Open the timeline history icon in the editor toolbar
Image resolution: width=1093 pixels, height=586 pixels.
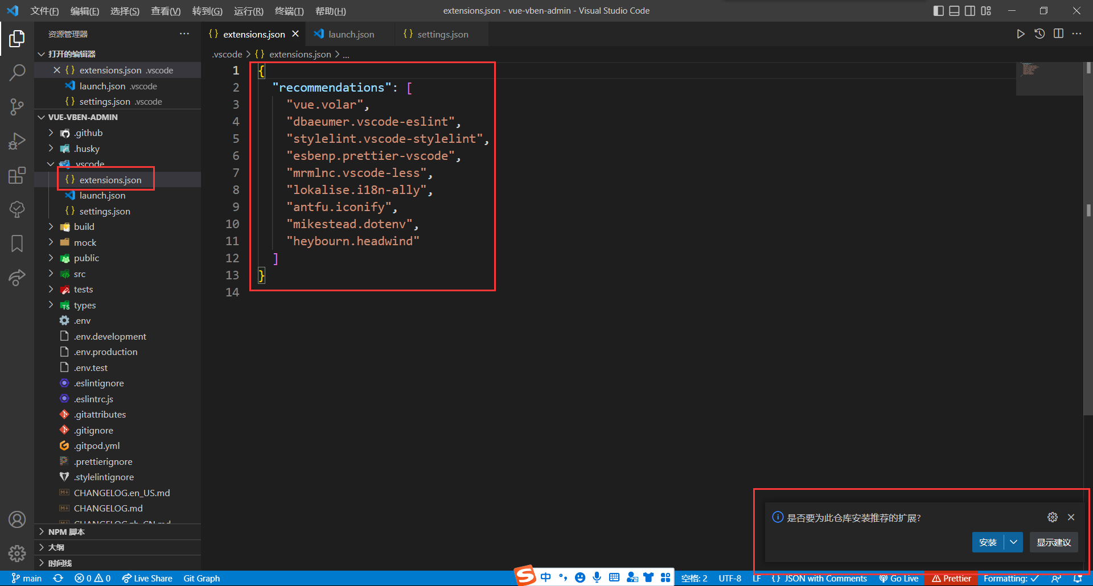click(1039, 34)
